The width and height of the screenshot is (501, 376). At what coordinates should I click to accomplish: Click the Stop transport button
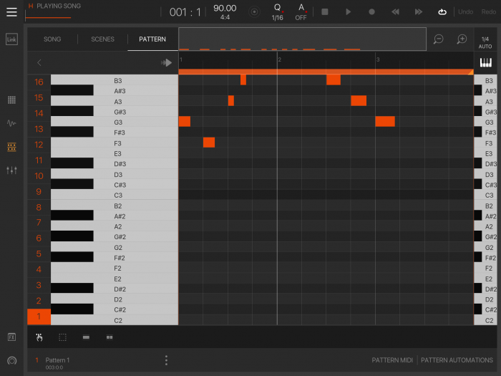click(325, 12)
